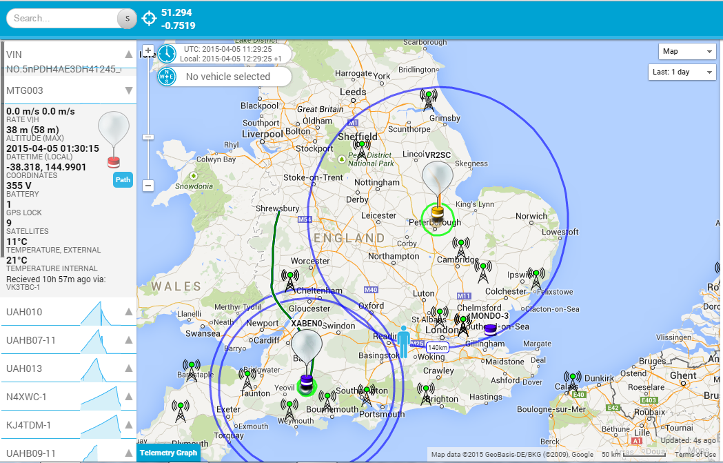
Task: Click the receiver antenna near Calais
Action: click(x=572, y=382)
